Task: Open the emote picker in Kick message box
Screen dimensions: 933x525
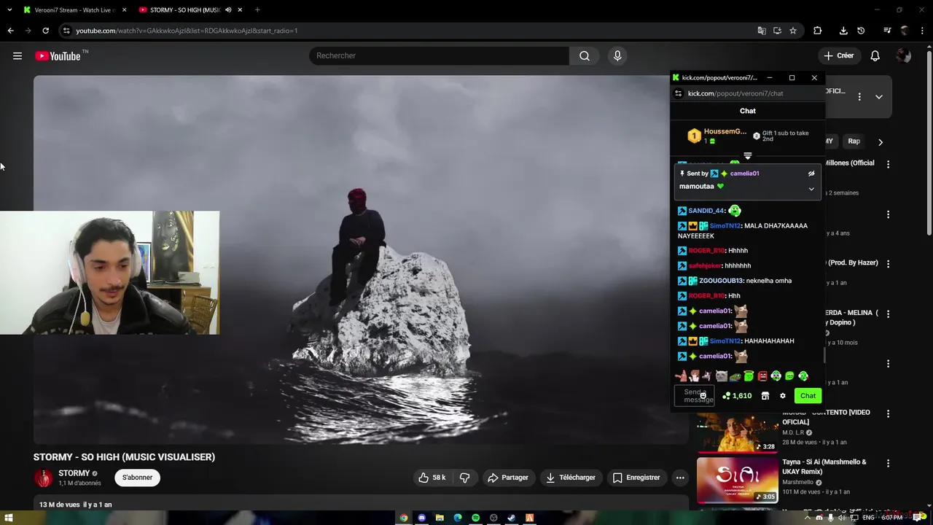Action: pos(703,395)
